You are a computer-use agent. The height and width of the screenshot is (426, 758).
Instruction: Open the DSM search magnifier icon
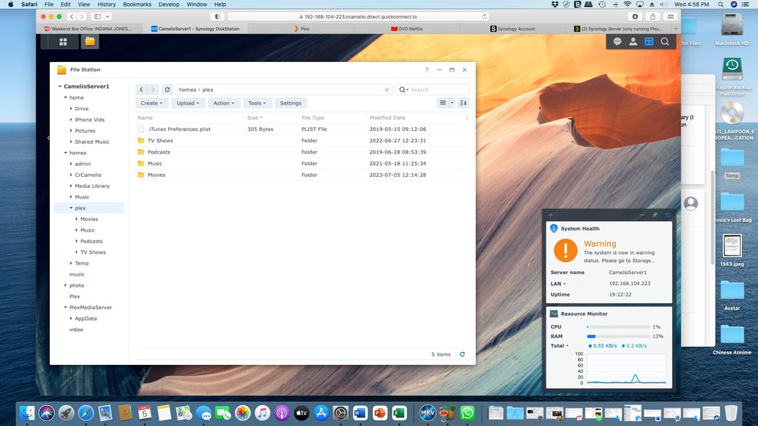coord(665,42)
